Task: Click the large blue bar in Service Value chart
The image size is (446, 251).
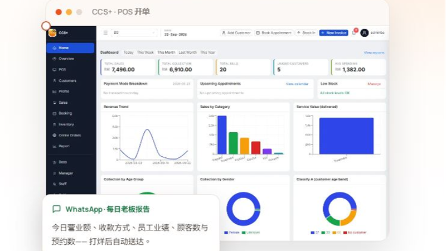Action: point(346,136)
